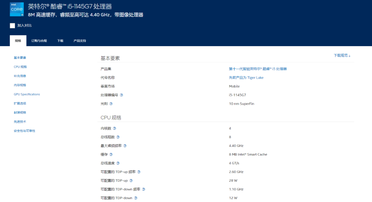Open help icon next to 缓存

click(x=111, y=155)
